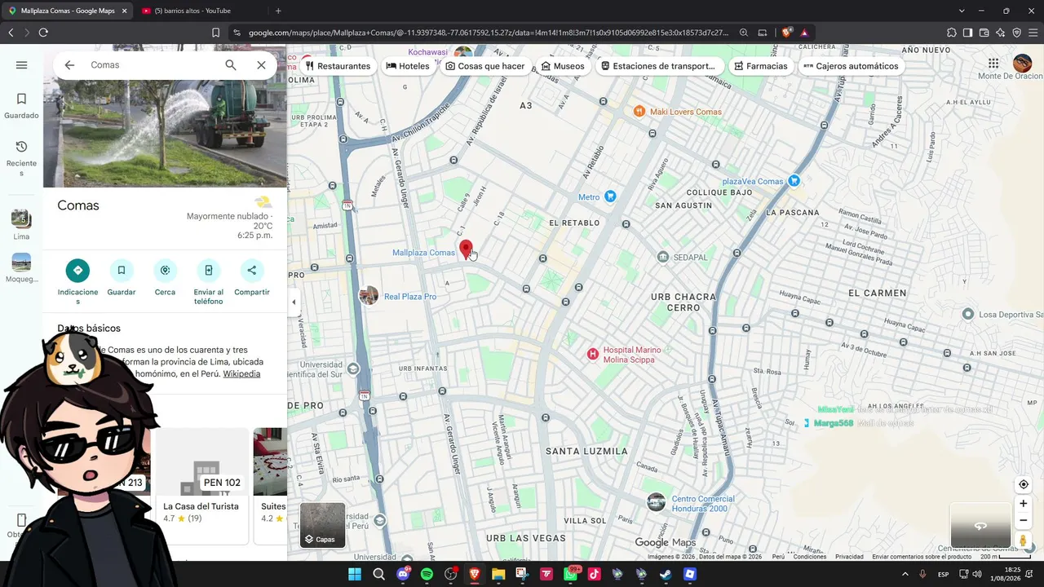This screenshot has height=587, width=1044.
Task: Open La Casa del Turista hotel card
Action: click(202, 485)
